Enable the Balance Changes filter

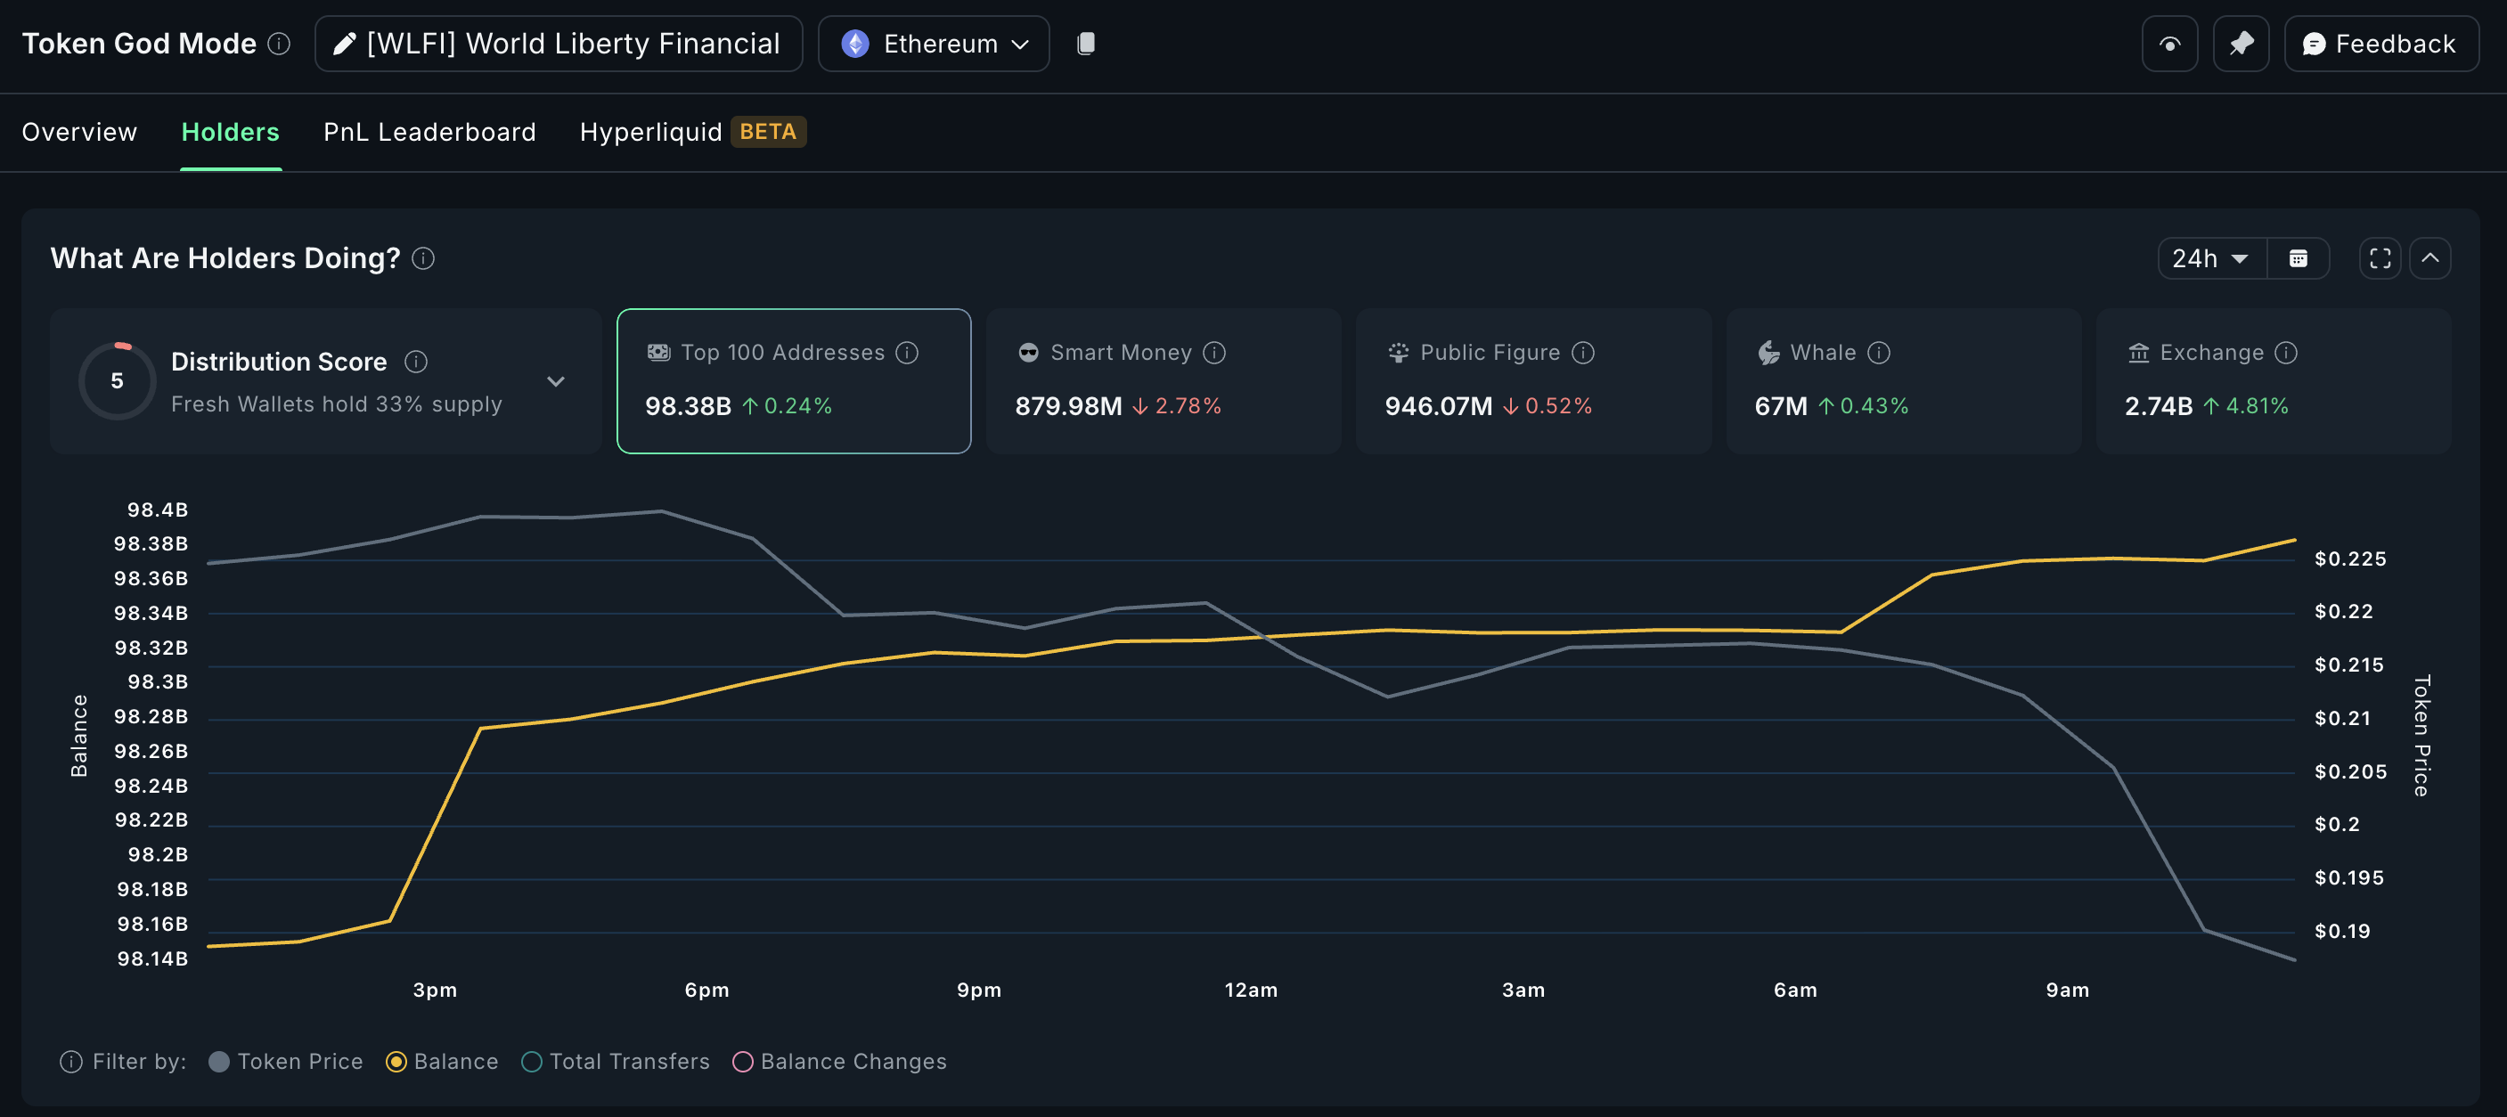pyautogui.click(x=742, y=1062)
